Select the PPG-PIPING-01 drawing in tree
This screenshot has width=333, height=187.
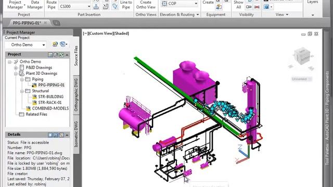[x=51, y=85]
